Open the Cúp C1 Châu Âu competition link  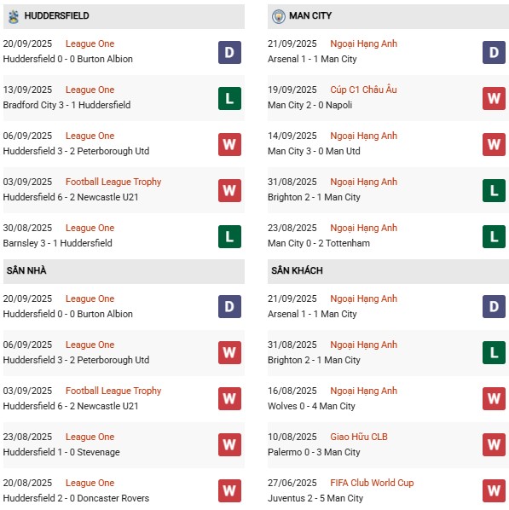pos(363,90)
